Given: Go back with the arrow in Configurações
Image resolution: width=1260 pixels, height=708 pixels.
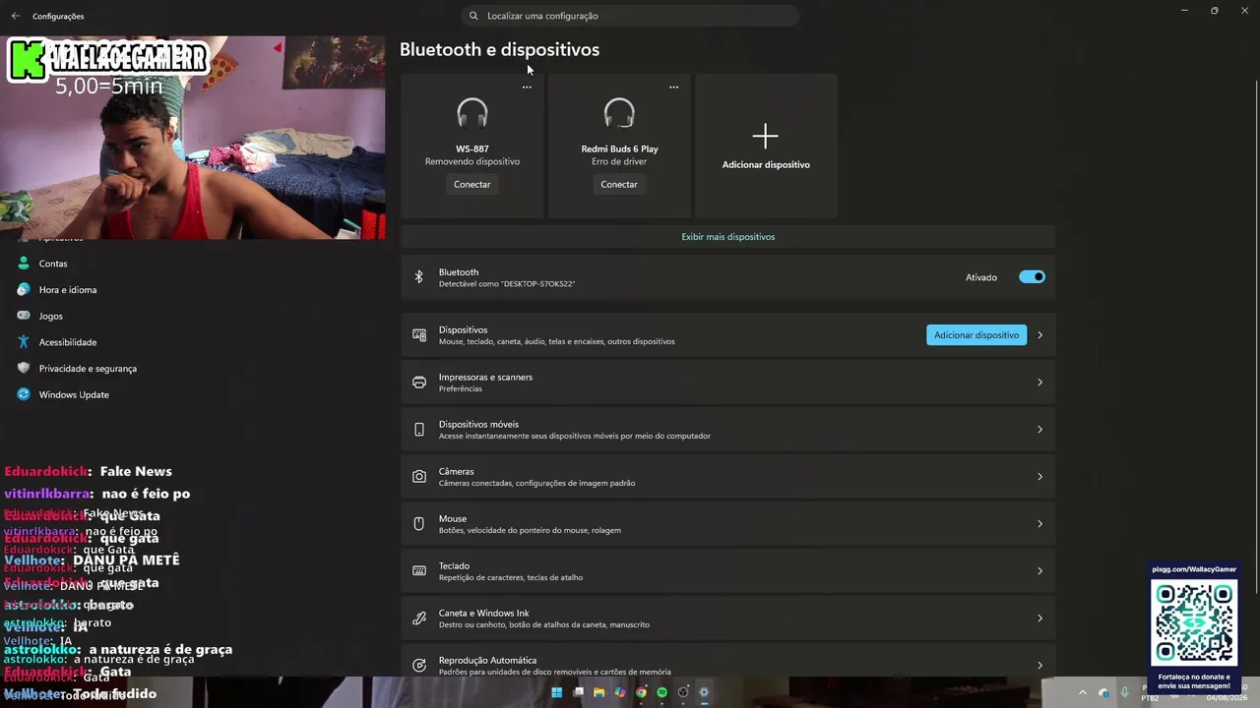Looking at the screenshot, I should pos(15,16).
